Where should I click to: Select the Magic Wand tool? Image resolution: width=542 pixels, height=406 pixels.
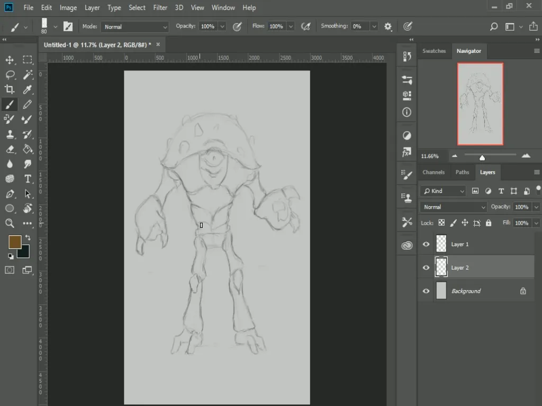click(x=28, y=74)
